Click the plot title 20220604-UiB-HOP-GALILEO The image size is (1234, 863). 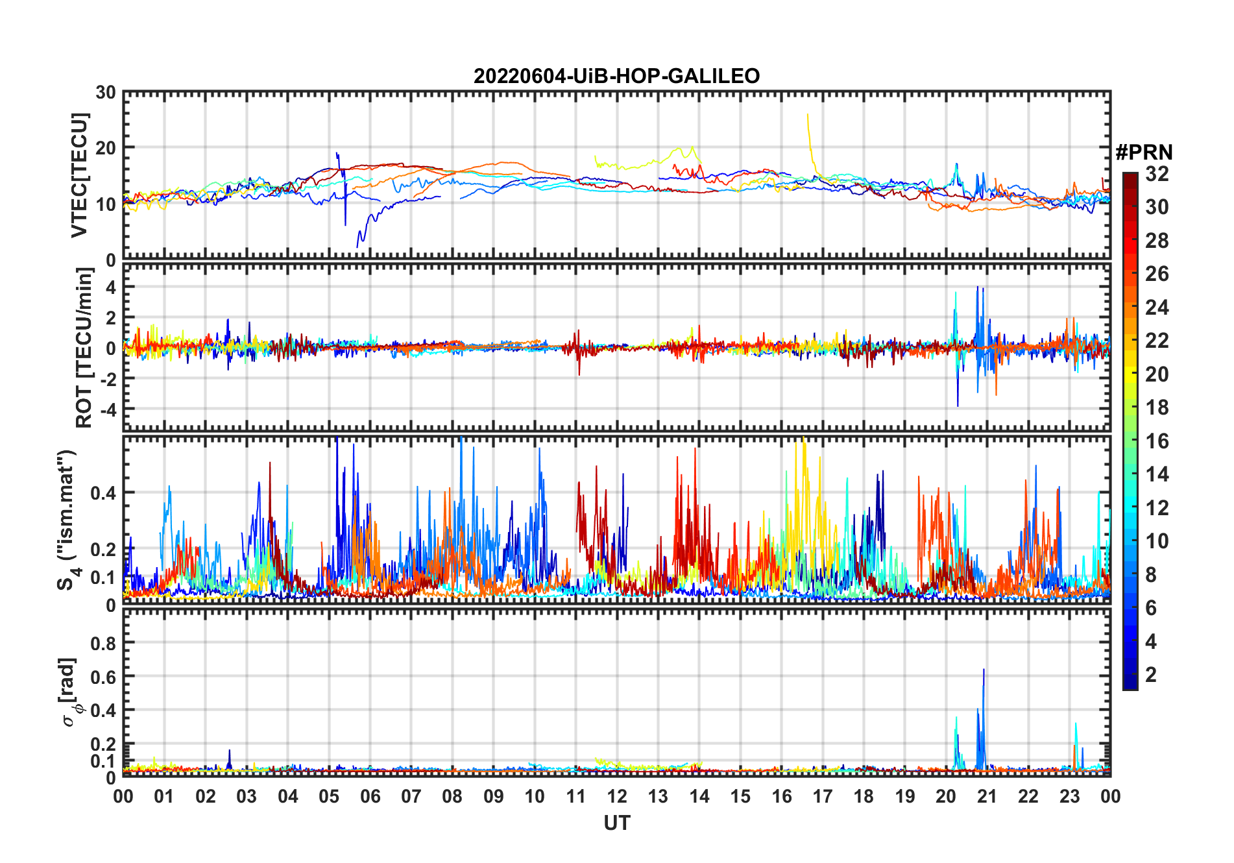(x=616, y=77)
